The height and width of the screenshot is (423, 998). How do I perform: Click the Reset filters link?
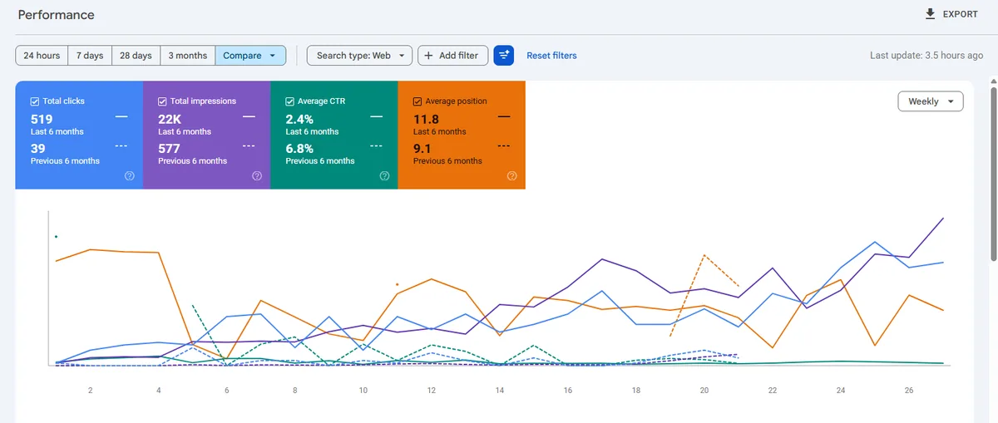(551, 56)
